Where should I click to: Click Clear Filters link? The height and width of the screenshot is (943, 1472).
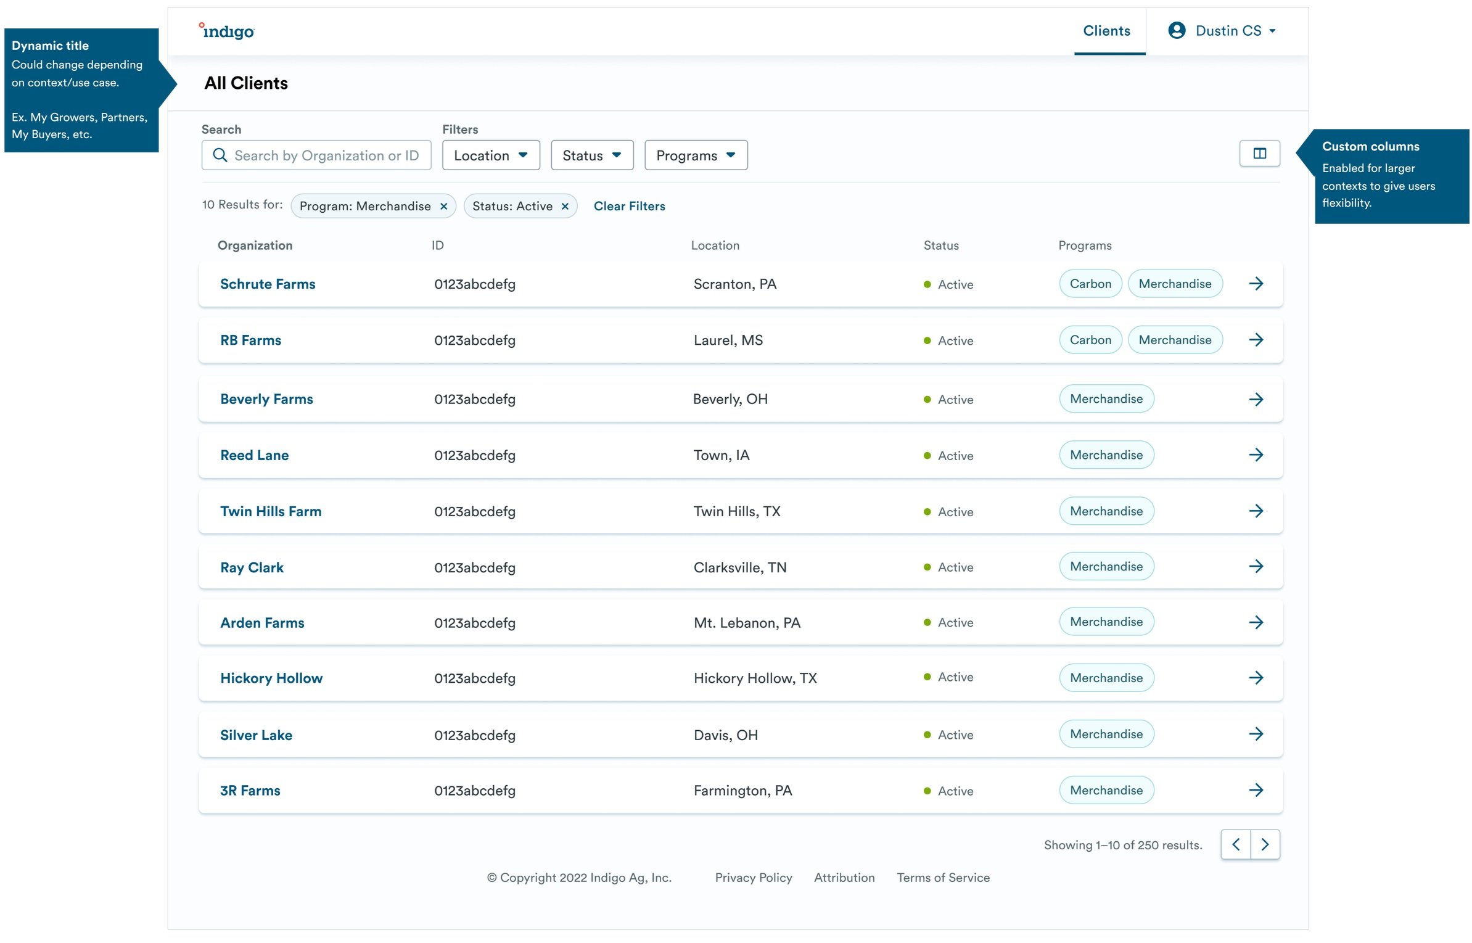[x=629, y=207]
